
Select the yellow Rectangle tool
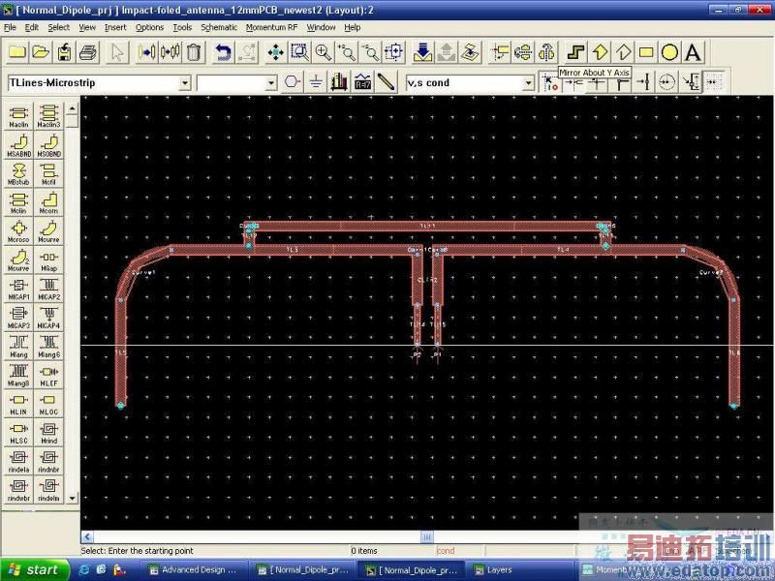(646, 52)
